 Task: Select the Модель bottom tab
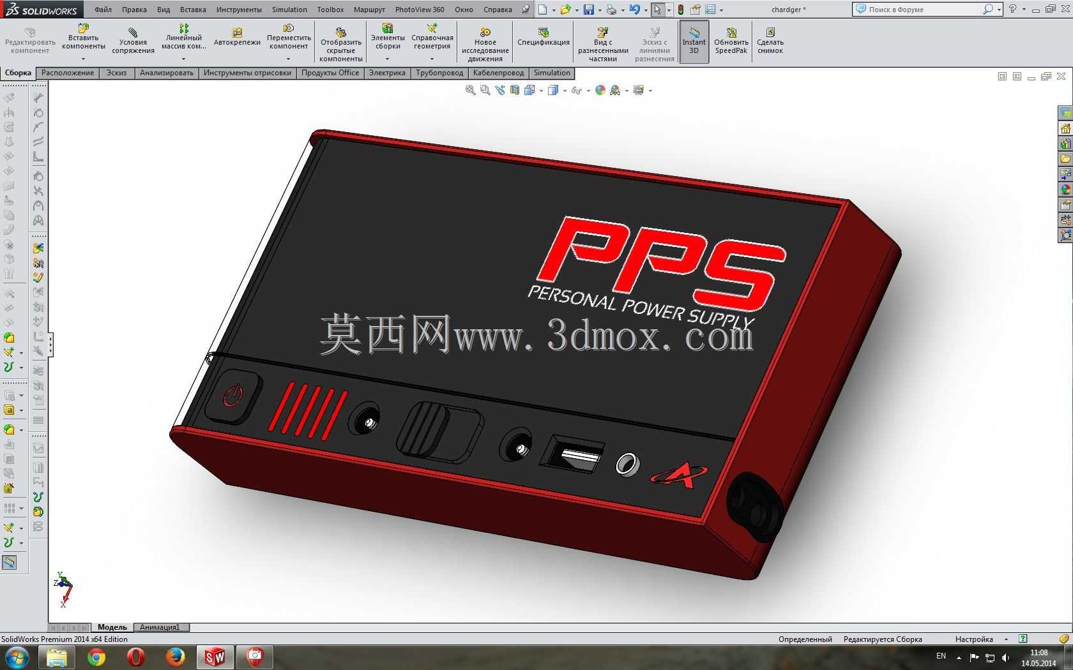point(112,627)
